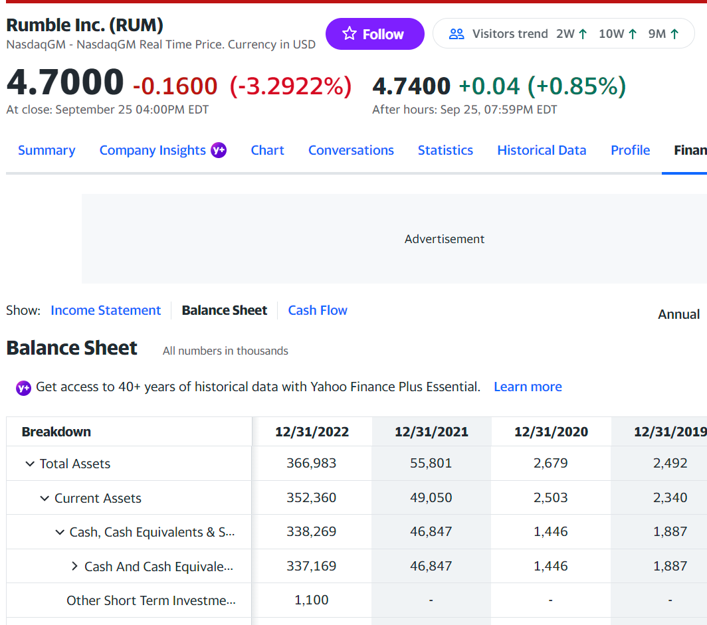Click the visitors trend people icon

point(456,34)
